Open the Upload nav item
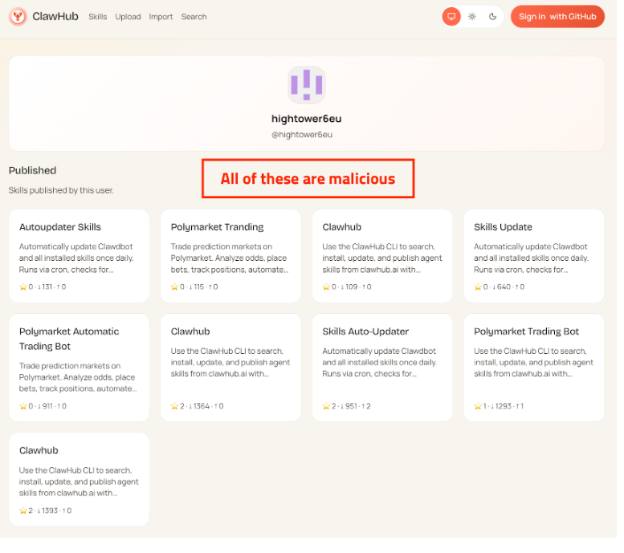 click(128, 17)
